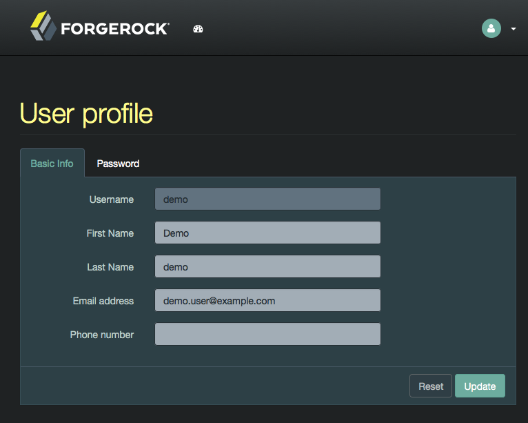Click the ForgeRock logo
The width and height of the screenshot is (528, 423).
point(100,26)
